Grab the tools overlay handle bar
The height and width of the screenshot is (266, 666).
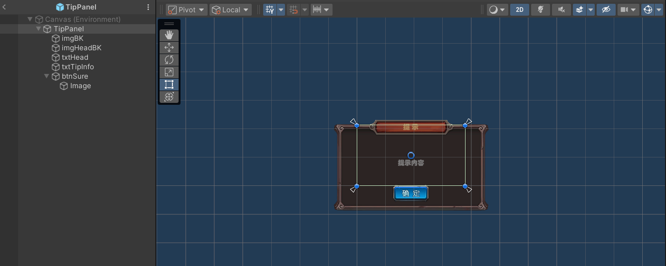pyautogui.click(x=169, y=24)
